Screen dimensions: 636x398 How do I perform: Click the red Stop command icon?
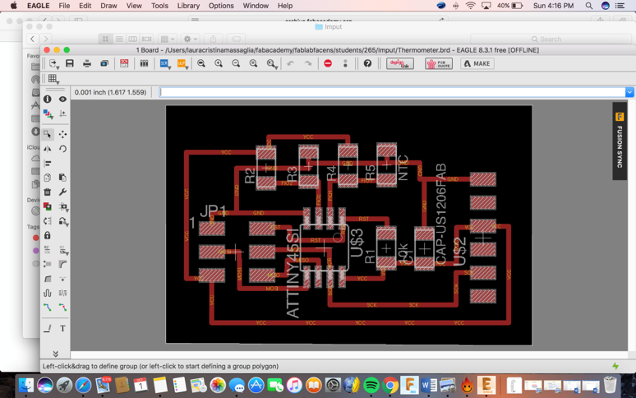tap(328, 63)
